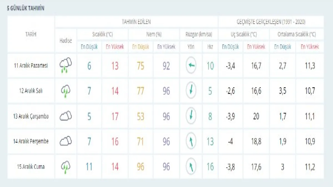
Task: Select the 13 Aralık Çarşamba date cell
Action: (31, 116)
